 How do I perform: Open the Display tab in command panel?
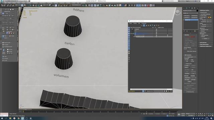coord(195,8)
